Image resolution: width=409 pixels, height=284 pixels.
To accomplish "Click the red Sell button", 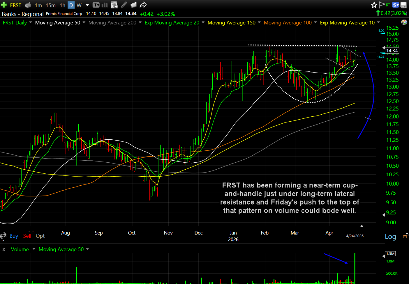I will coord(27,236).
